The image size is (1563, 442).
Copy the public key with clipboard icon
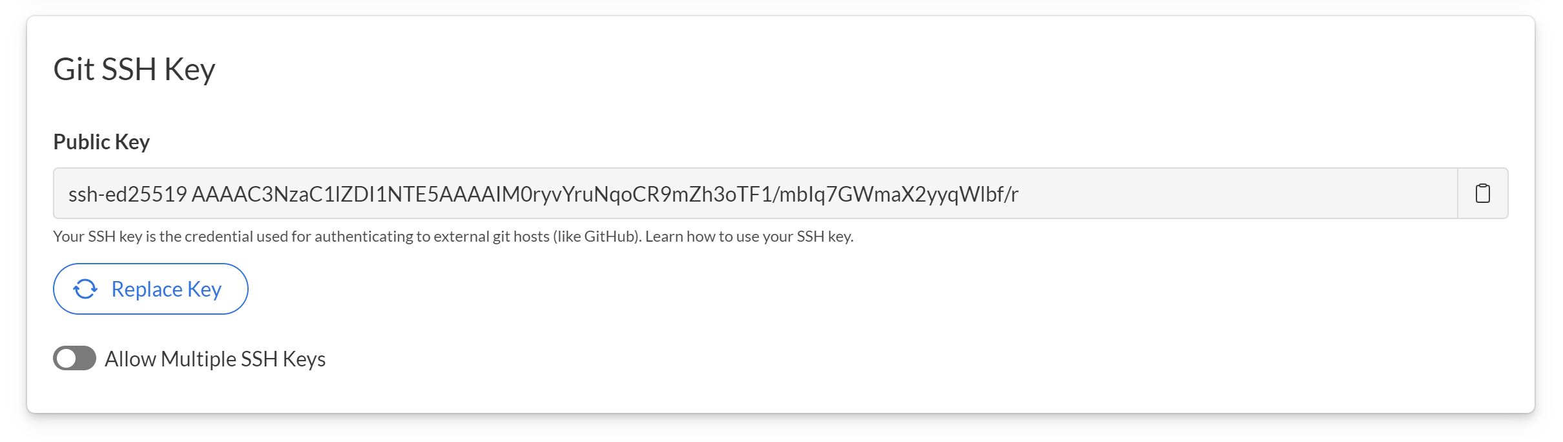[x=1482, y=193]
